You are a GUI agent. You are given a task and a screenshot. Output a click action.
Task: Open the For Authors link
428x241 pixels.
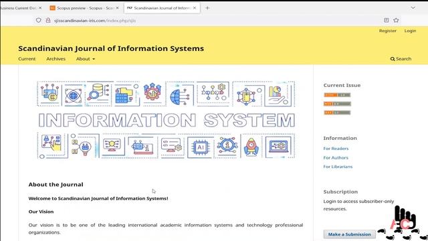click(336, 158)
